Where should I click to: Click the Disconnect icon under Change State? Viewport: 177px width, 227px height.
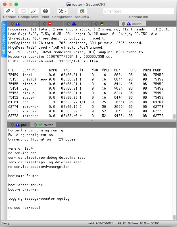(34, 11)
